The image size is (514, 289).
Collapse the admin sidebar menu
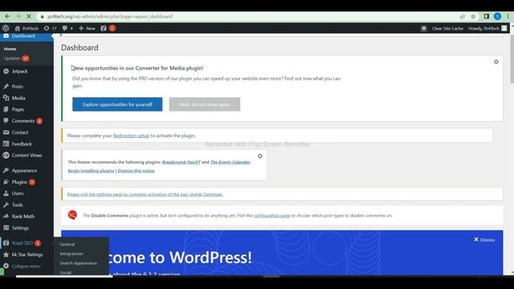(27, 266)
